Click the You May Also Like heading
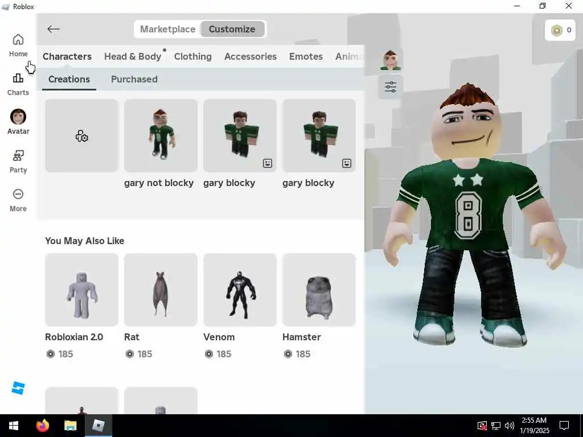The width and height of the screenshot is (583, 437). pyautogui.click(x=84, y=241)
